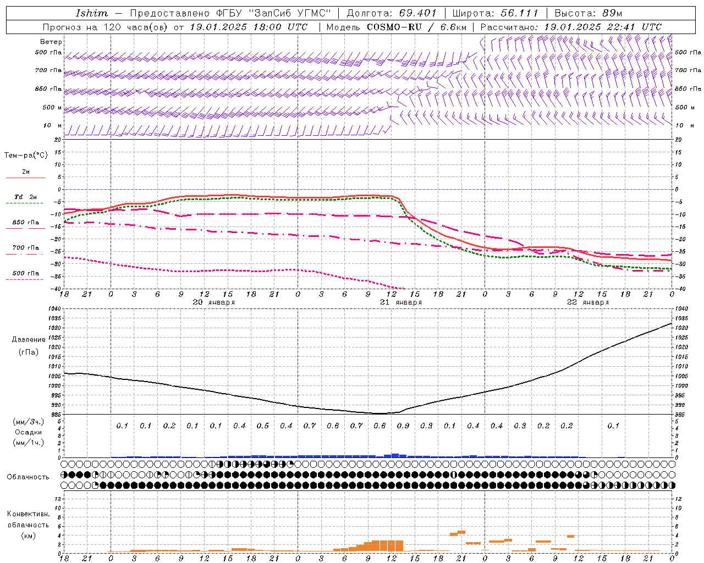Select the Тем-ра(°C) temperature panel label
The width and height of the screenshot is (704, 563).
[26, 156]
